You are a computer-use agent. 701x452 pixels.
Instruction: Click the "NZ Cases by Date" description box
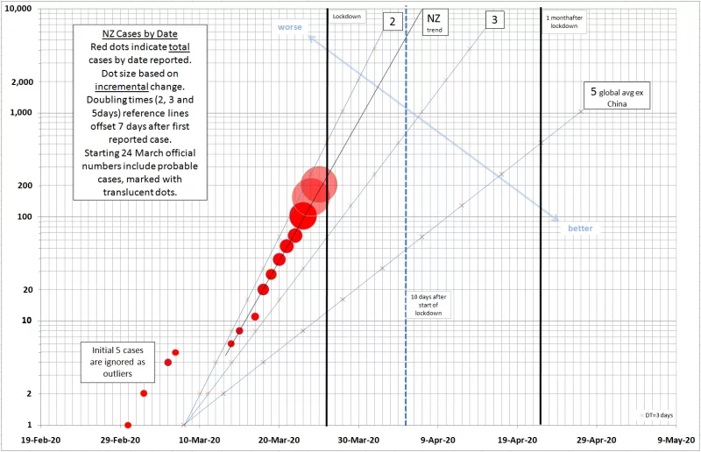135,111
